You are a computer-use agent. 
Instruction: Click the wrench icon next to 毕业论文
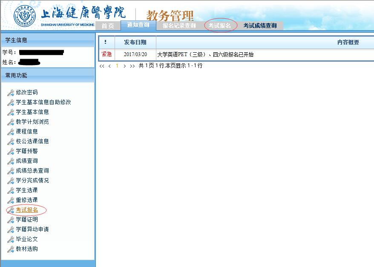(x=11, y=239)
